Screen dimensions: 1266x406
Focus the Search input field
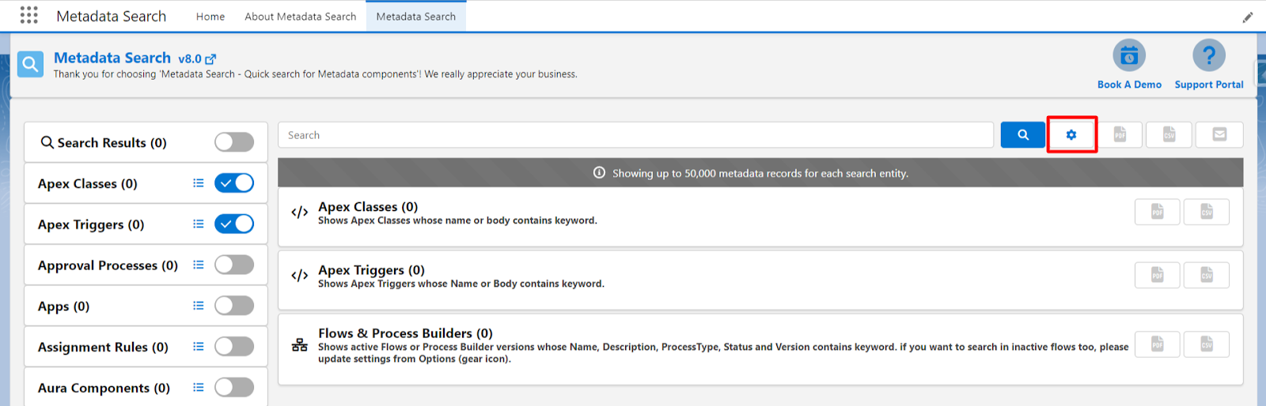[x=635, y=135]
